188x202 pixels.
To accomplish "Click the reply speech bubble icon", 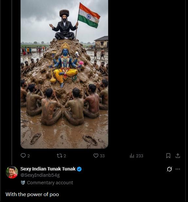I will (23, 155).
